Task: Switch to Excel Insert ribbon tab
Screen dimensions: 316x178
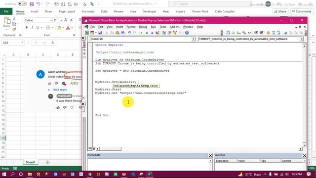Action: pyautogui.click(x=34, y=11)
